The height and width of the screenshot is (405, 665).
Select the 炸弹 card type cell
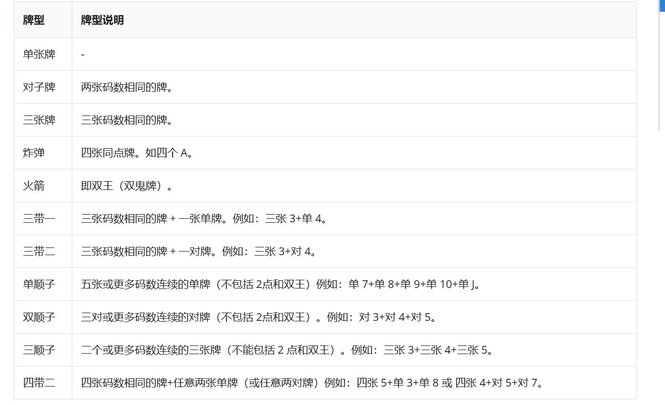click(x=34, y=153)
